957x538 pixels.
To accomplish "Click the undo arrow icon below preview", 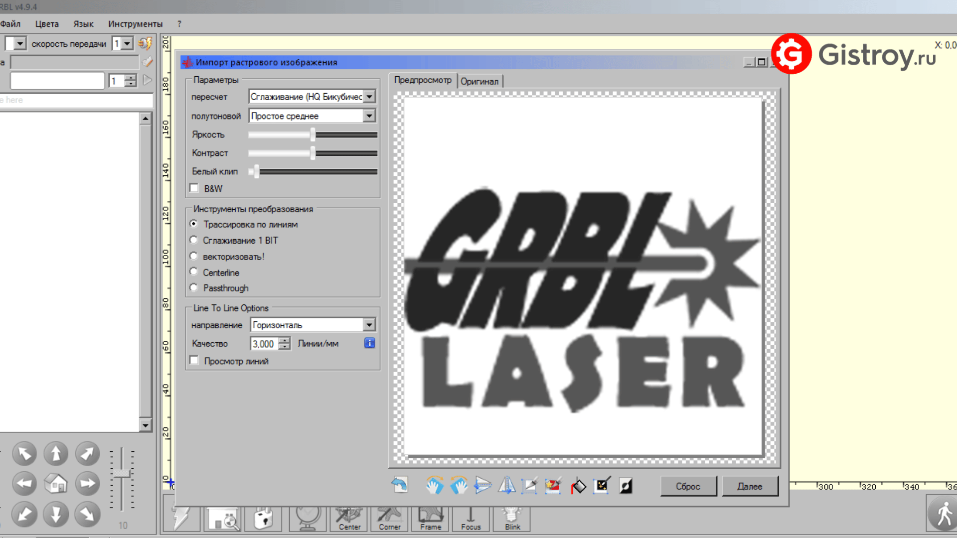I will pos(400,485).
